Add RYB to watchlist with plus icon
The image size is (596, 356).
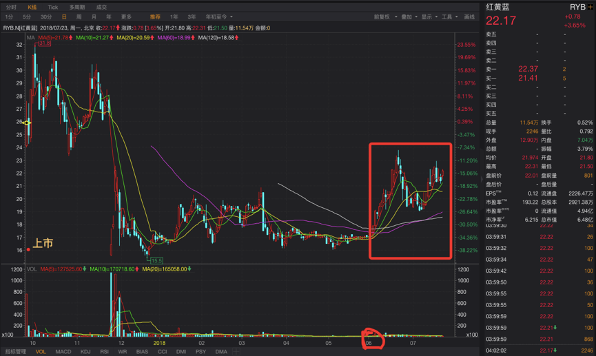[x=590, y=8]
